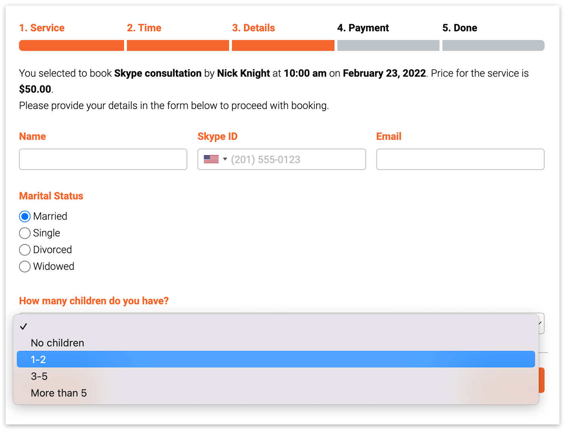Screen dimensions: 565x430
Task: Select the Single radio button
Action: 25,233
